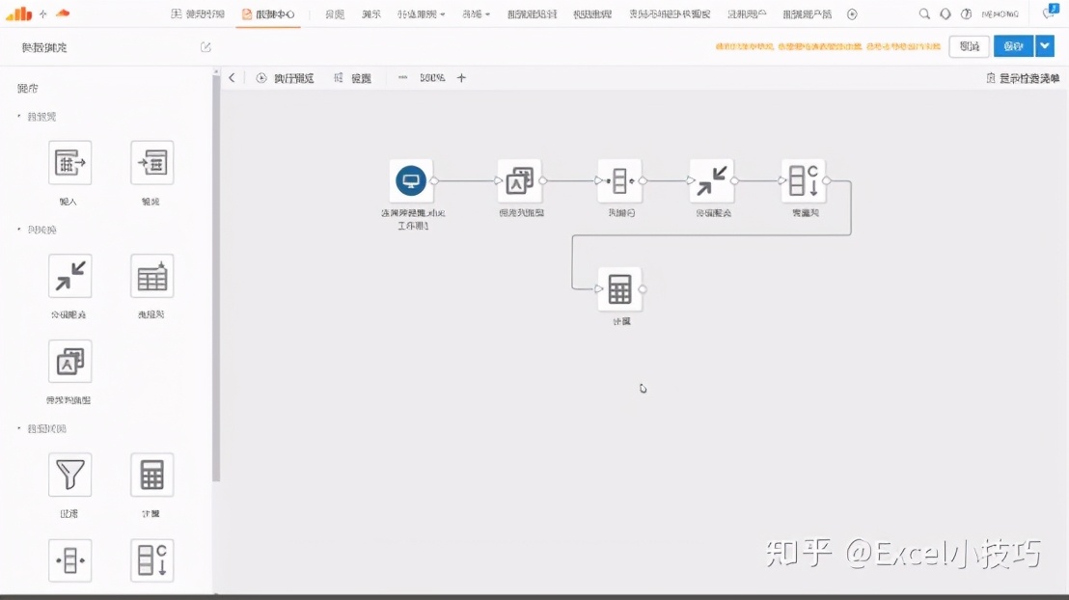Select the blue input node on the canvas
The image size is (1069, 600).
[413, 178]
